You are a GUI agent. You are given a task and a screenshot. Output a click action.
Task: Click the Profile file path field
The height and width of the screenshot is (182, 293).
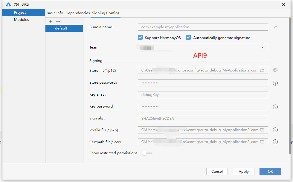[x=203, y=130]
